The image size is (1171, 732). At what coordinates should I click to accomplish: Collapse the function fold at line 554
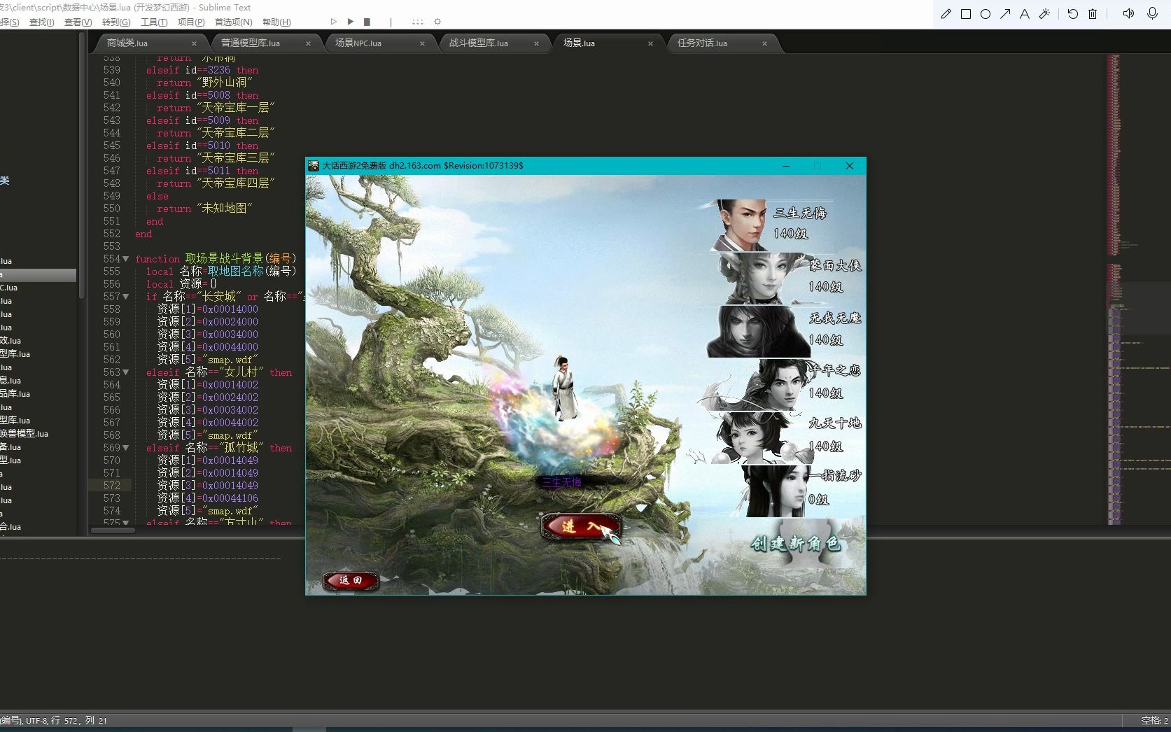[x=126, y=259]
